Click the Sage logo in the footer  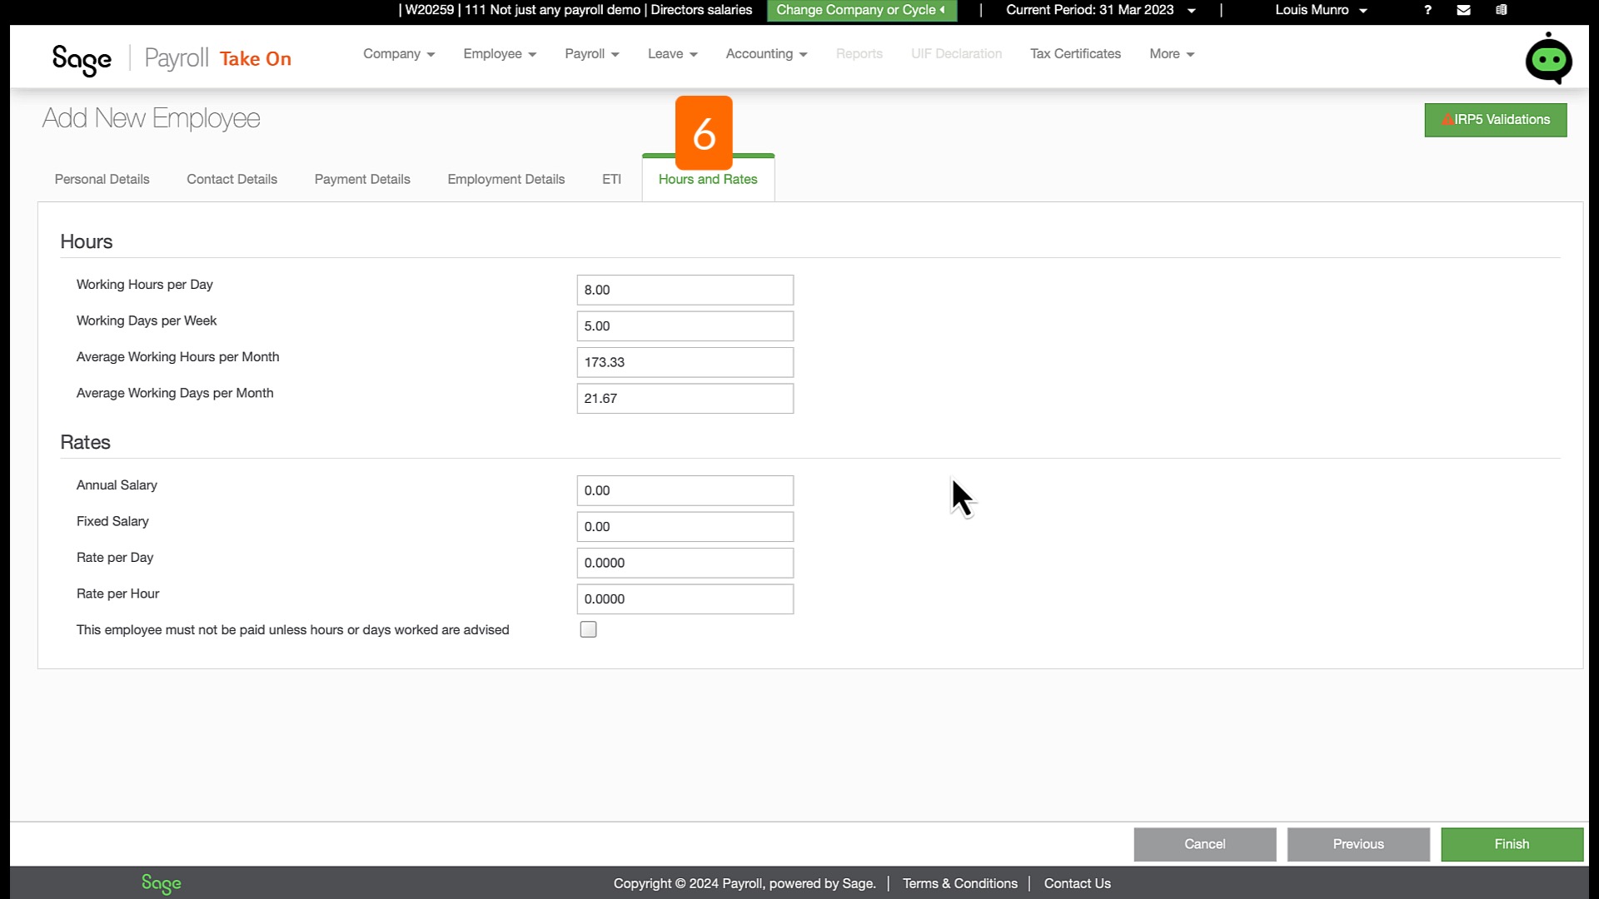(x=161, y=883)
